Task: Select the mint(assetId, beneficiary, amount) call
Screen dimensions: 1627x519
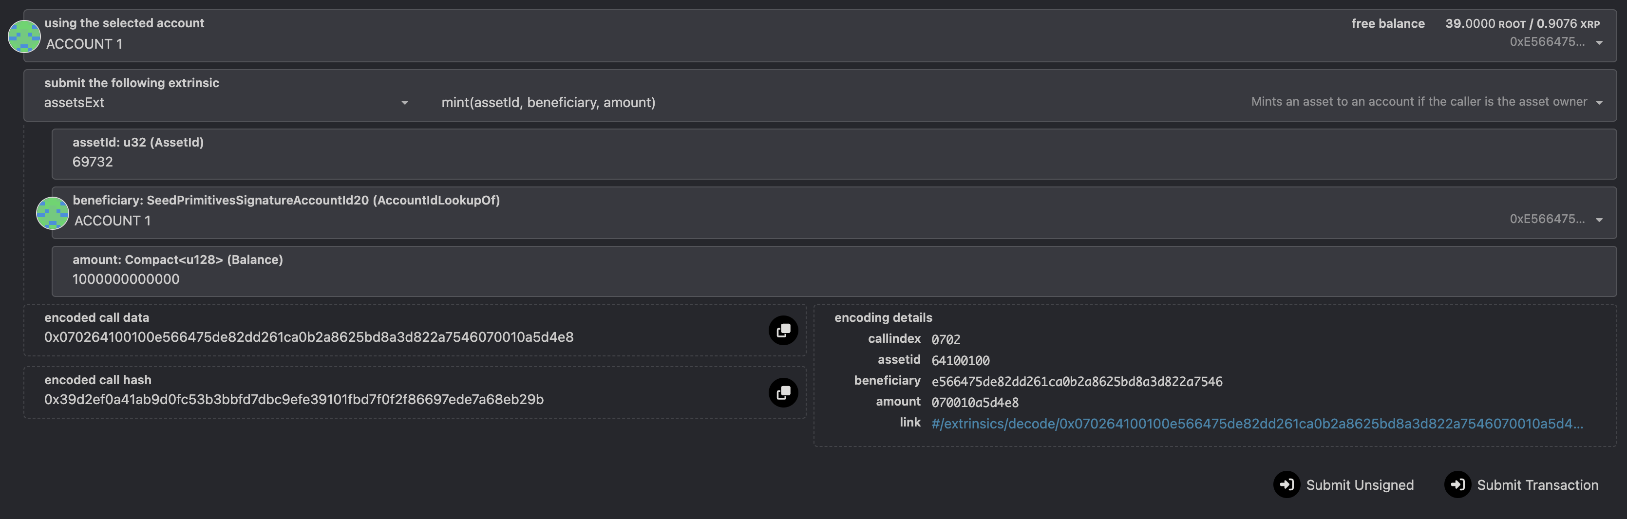Action: [x=548, y=102]
